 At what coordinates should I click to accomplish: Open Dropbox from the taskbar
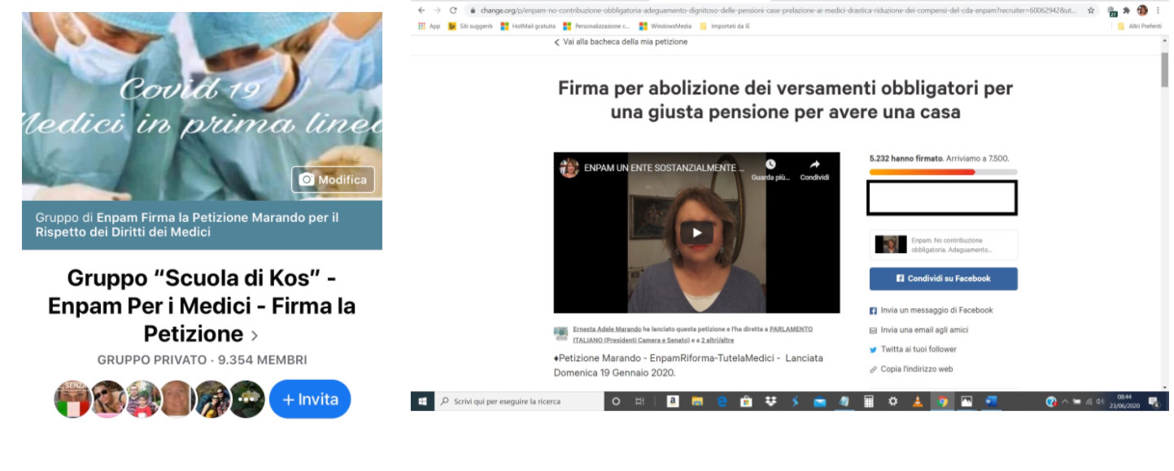(x=771, y=401)
